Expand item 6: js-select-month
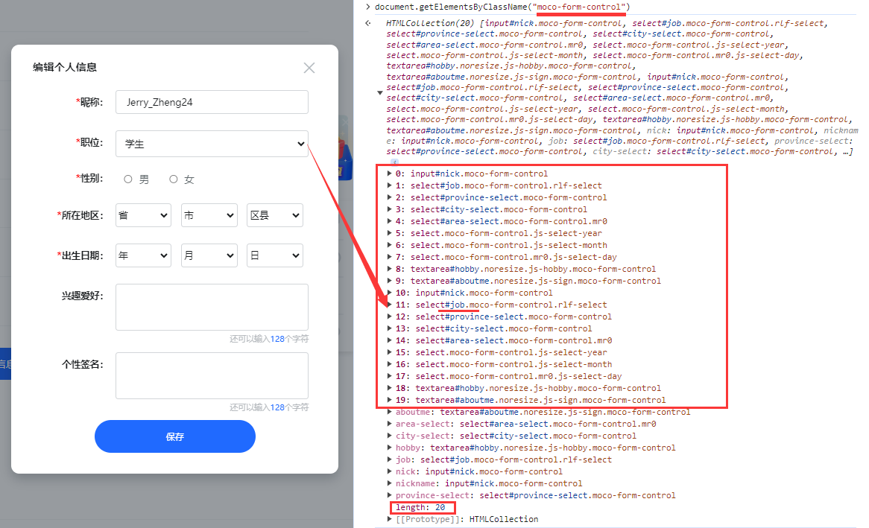 click(389, 245)
